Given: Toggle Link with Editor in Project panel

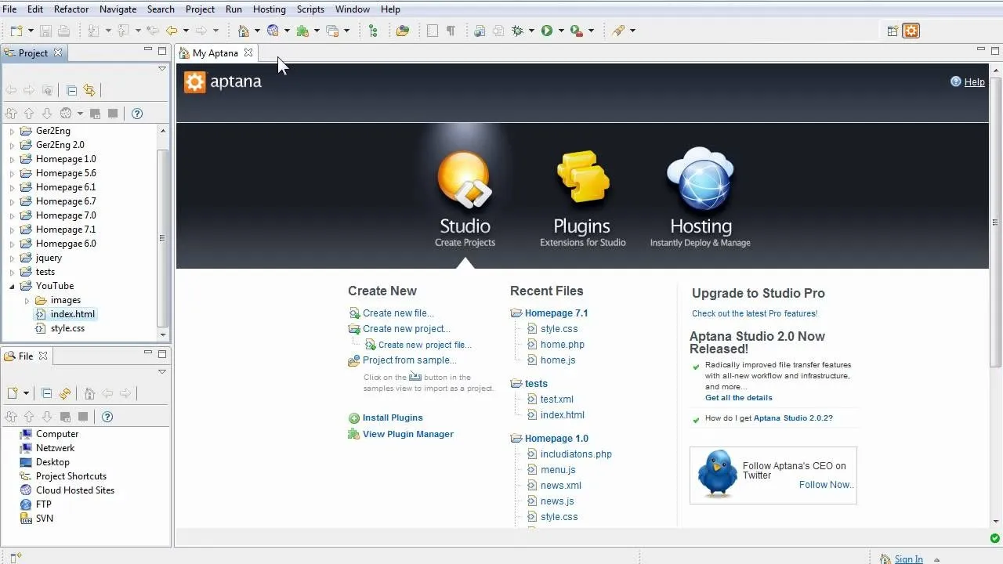Looking at the screenshot, I should tap(89, 90).
